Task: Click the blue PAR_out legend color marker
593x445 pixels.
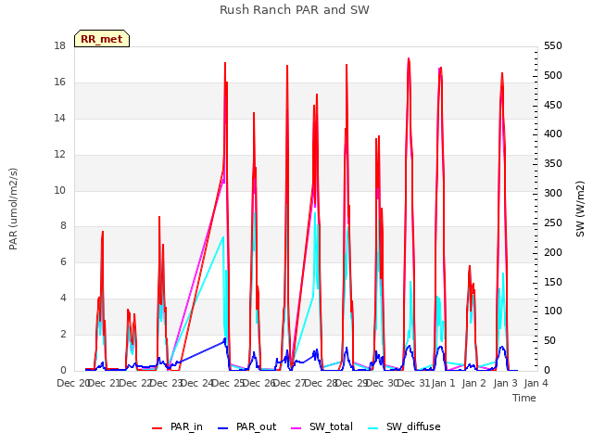Action: (223, 428)
